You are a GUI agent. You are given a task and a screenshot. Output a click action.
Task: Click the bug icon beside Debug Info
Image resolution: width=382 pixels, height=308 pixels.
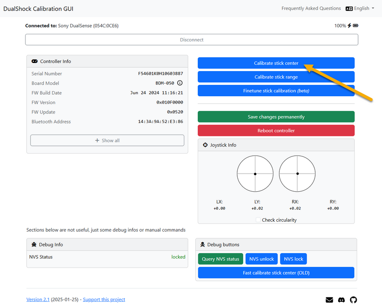[34, 245]
